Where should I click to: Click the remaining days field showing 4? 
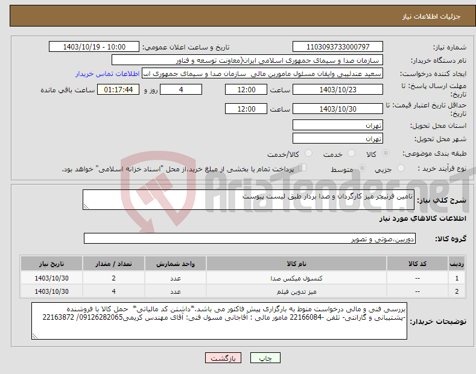tap(181, 89)
